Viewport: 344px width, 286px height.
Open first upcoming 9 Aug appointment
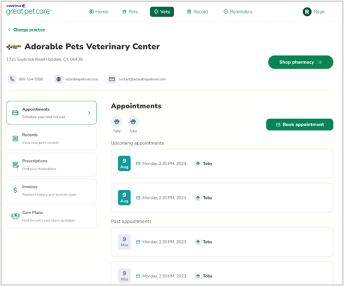point(222,163)
